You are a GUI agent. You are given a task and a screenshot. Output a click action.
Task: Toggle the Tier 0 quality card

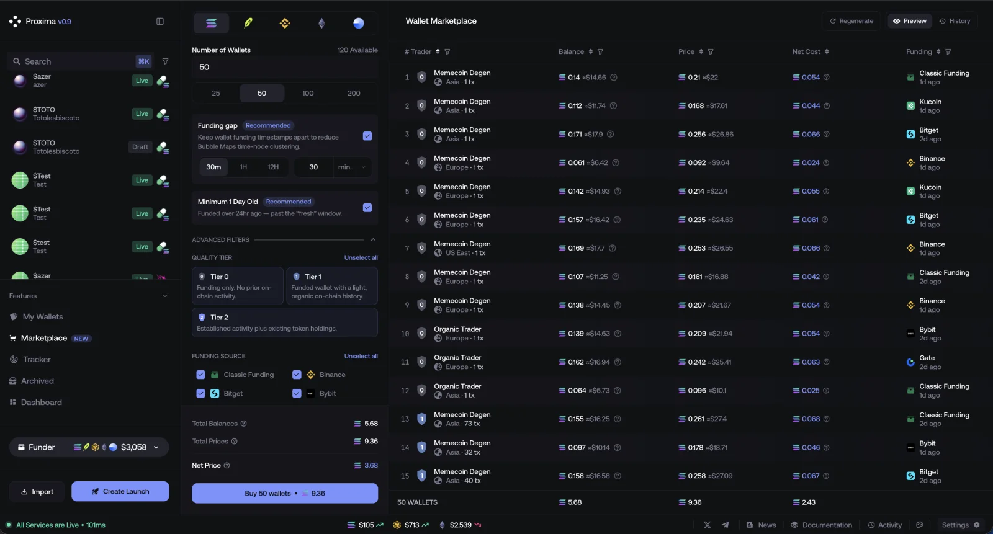coord(238,286)
